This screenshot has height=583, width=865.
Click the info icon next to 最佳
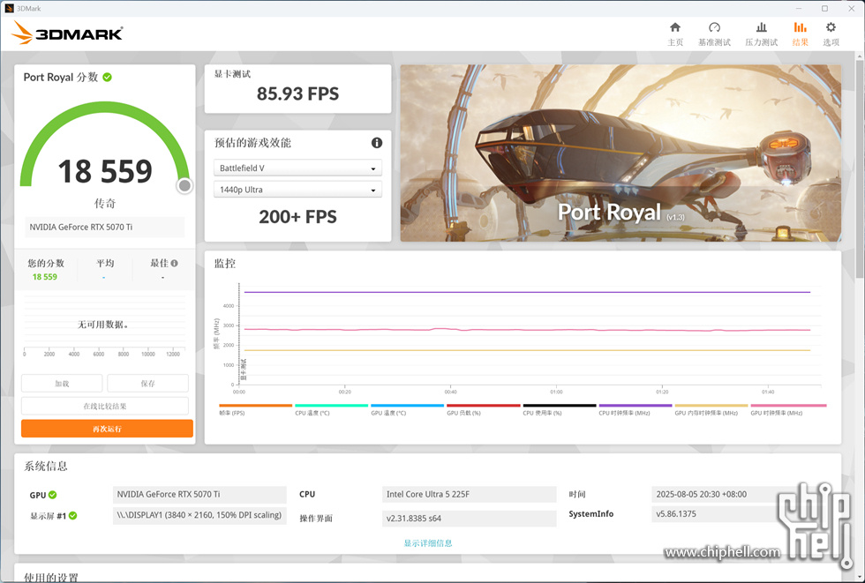tap(175, 264)
